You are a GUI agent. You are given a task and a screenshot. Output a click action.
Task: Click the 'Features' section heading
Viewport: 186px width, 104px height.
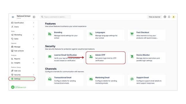[x=50, y=24]
